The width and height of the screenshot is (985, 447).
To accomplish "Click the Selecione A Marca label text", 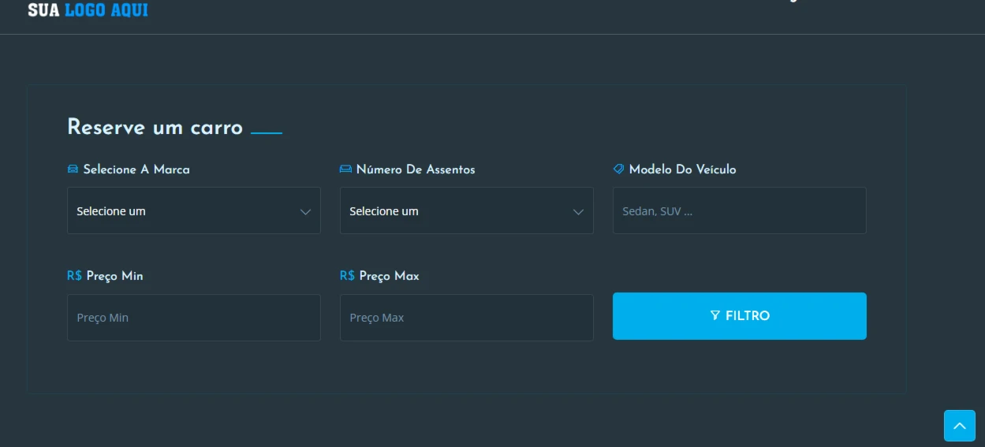I will (x=136, y=169).
